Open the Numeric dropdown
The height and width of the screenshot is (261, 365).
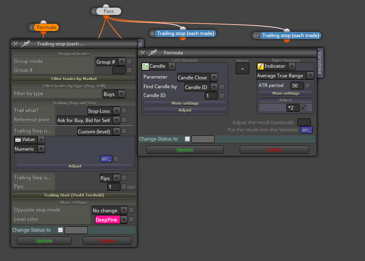point(29,149)
